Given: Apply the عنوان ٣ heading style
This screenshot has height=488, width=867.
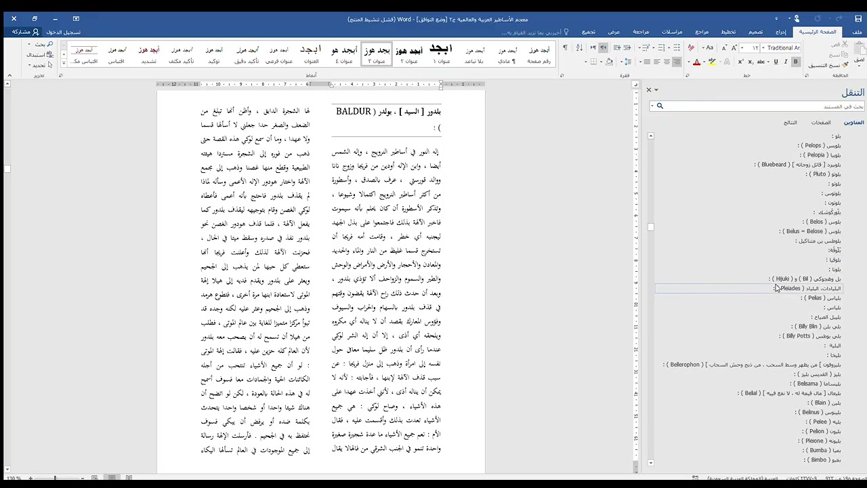Looking at the screenshot, I should [x=376, y=54].
